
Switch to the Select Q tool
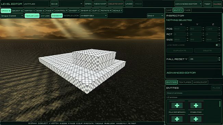coord(17,11)
